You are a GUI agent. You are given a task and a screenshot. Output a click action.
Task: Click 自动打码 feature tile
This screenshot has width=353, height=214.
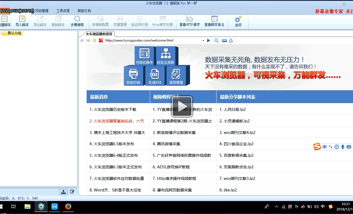coord(133,76)
